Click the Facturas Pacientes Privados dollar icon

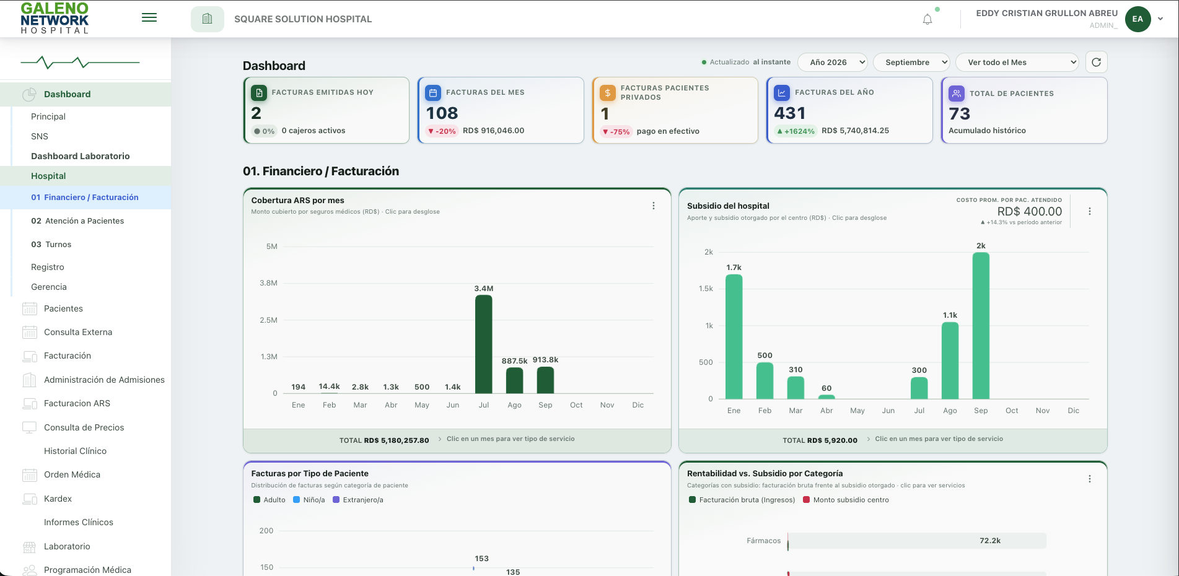(608, 93)
